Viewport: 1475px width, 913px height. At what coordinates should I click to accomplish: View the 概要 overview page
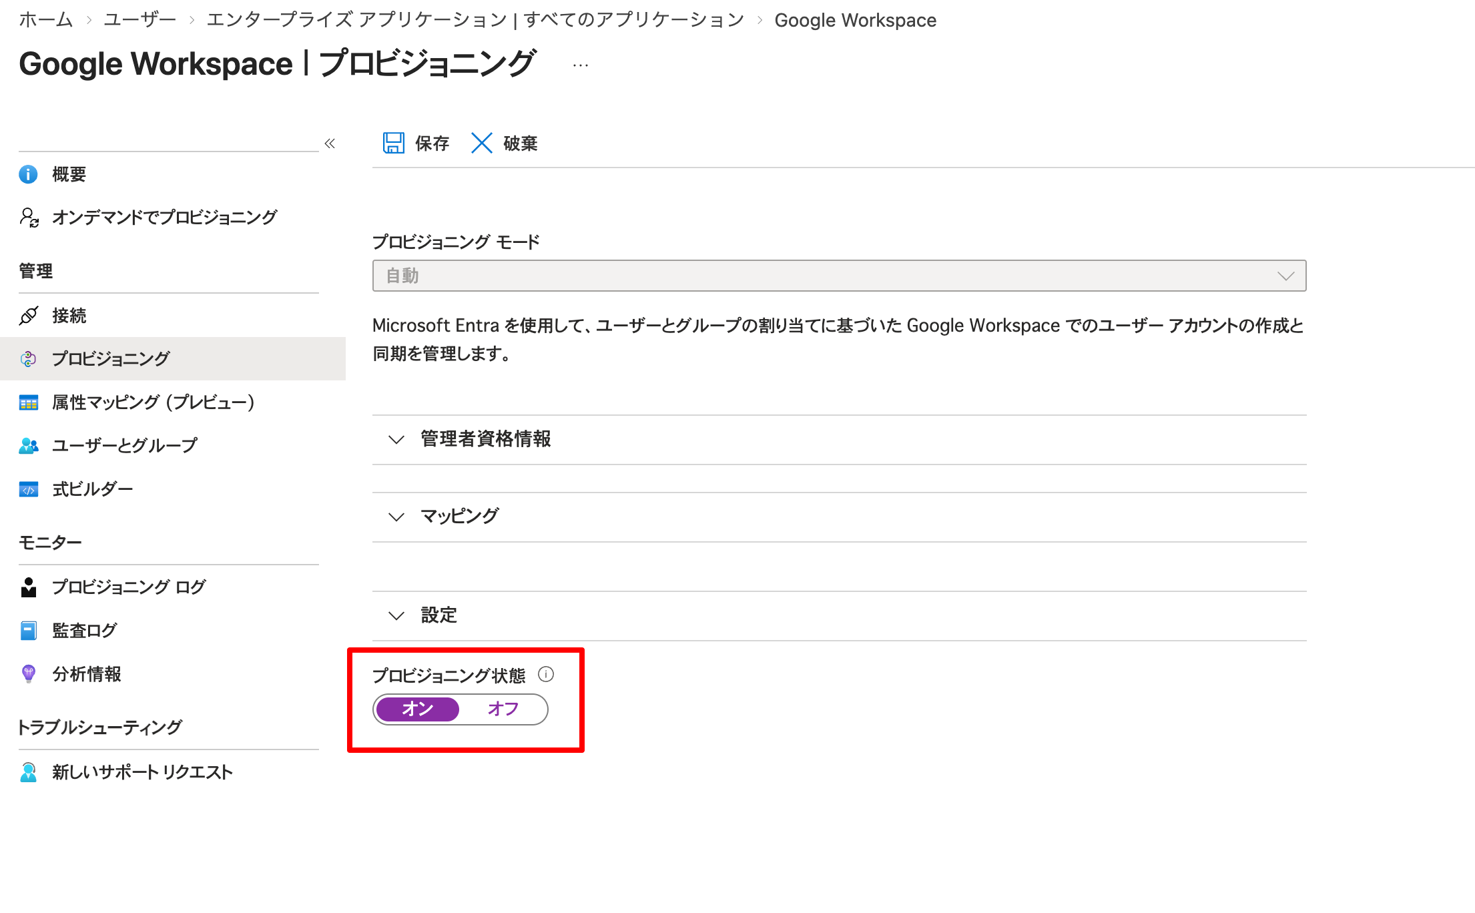[x=69, y=174]
